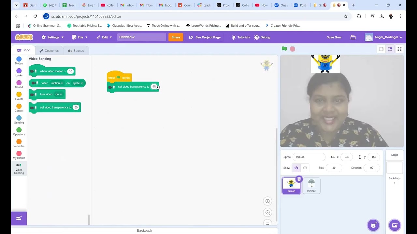
Task: Edit the sprite x position field
Action: coord(347,157)
